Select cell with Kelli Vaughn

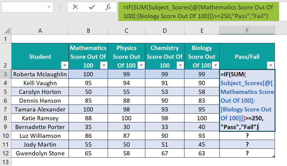pos(40,83)
